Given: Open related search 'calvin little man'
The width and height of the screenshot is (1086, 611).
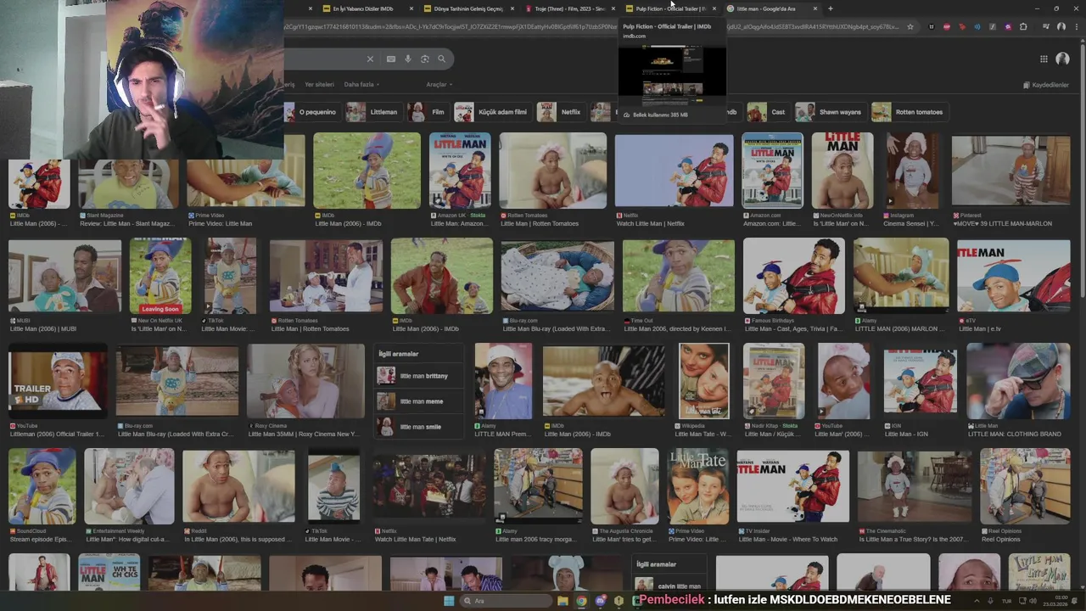Looking at the screenshot, I should click(x=670, y=586).
